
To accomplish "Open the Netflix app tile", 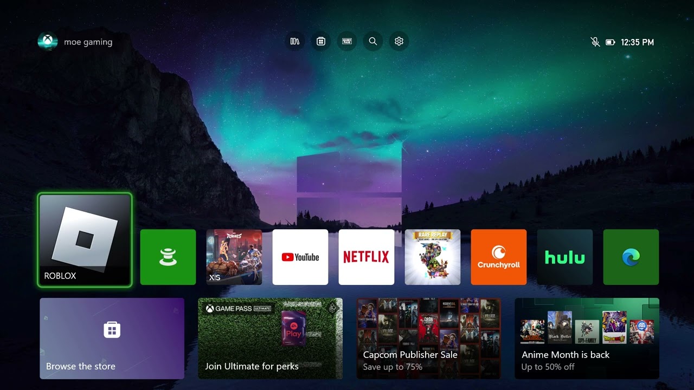I will [x=367, y=257].
